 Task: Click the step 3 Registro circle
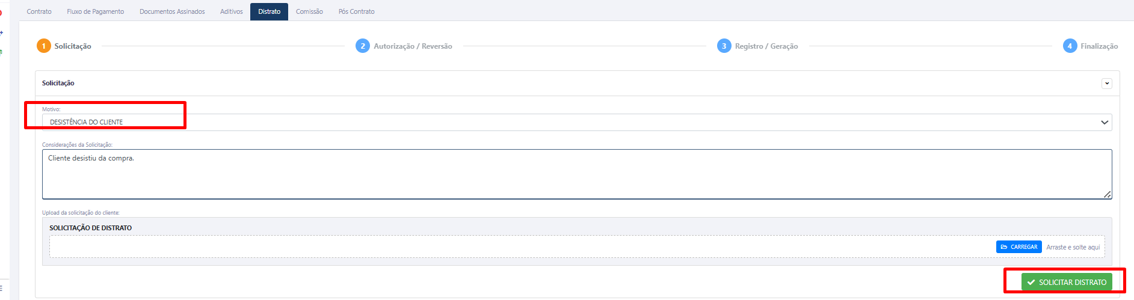(x=724, y=46)
